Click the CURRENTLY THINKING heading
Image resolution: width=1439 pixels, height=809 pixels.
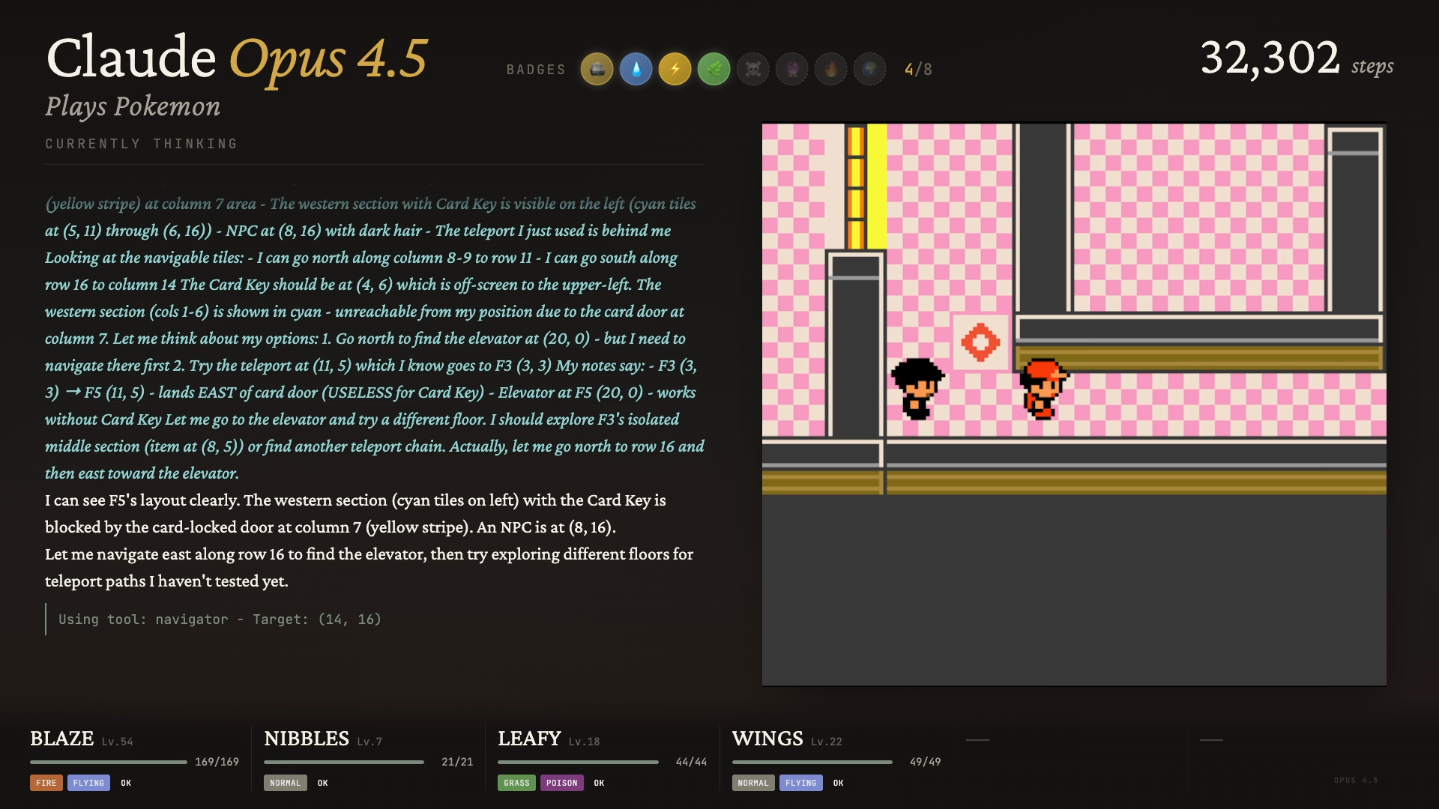click(x=141, y=144)
